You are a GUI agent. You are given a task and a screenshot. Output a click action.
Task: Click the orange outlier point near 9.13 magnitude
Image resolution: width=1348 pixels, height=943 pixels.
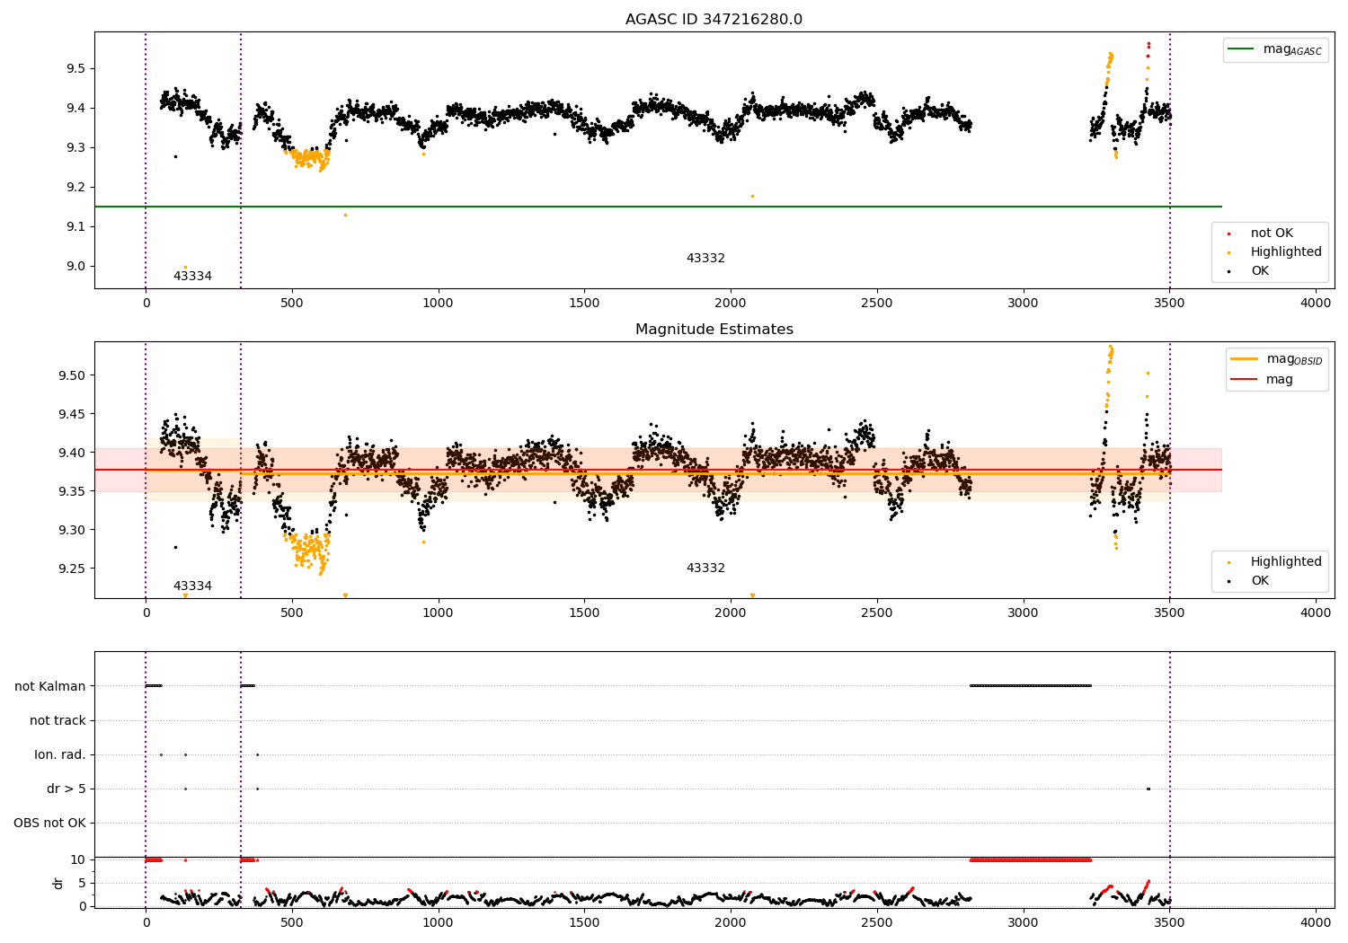[x=345, y=215]
